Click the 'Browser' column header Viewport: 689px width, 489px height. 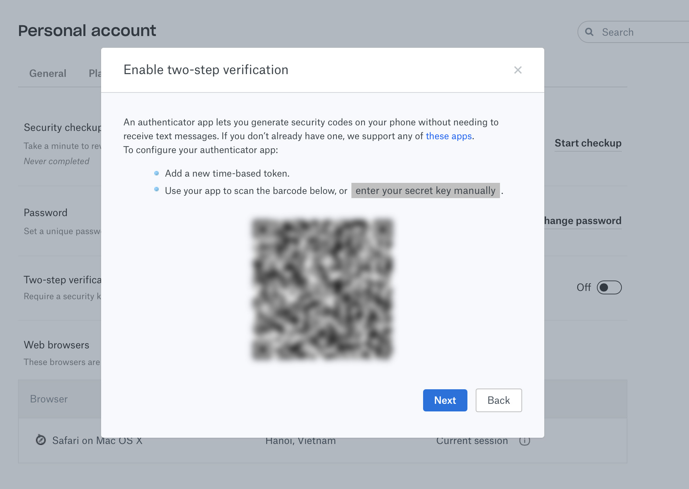(x=49, y=399)
